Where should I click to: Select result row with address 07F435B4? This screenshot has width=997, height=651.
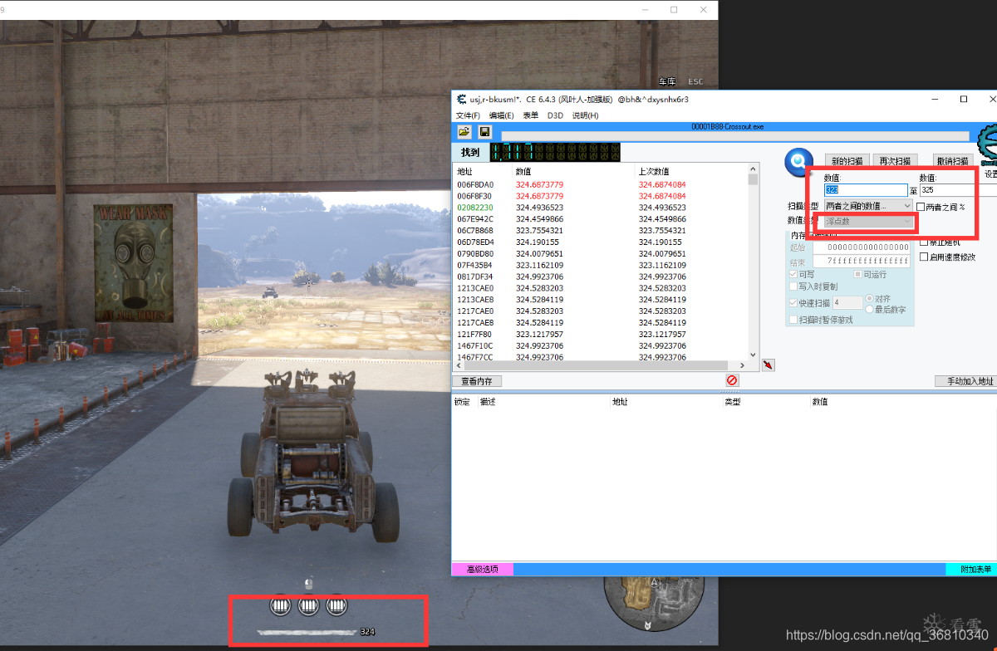[x=600, y=265]
